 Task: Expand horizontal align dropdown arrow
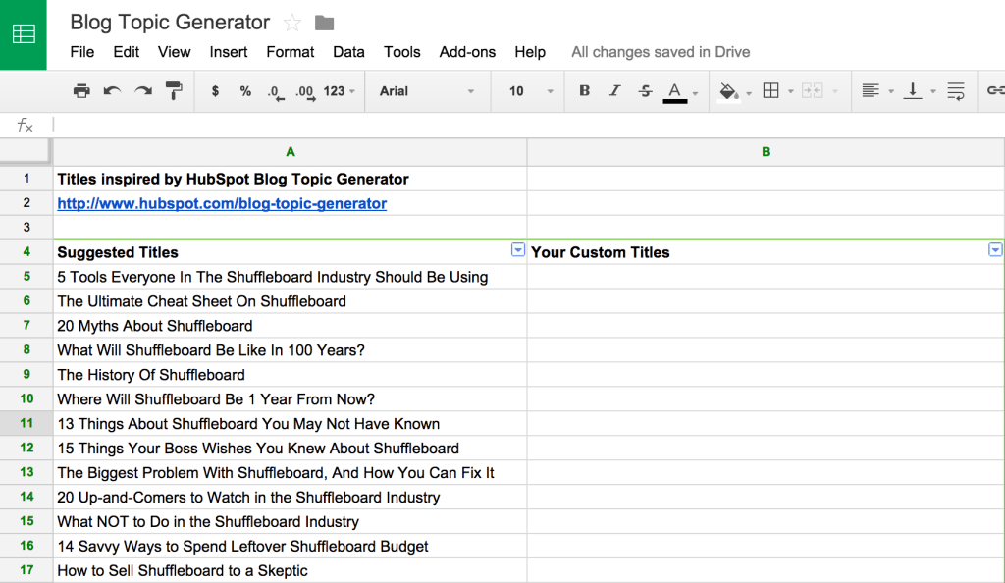coord(891,91)
